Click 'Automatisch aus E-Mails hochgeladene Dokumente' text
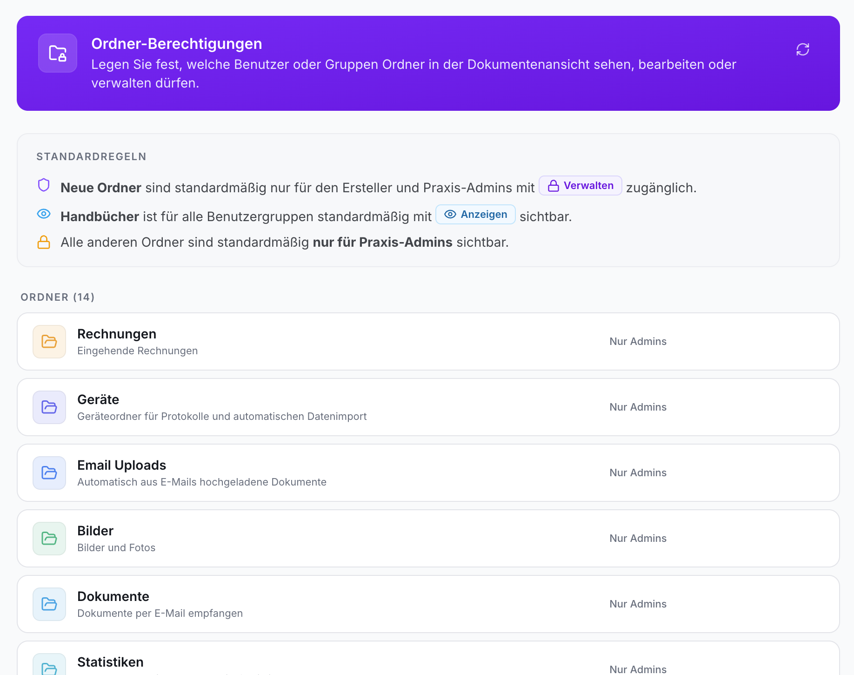The height and width of the screenshot is (675, 854). click(202, 482)
